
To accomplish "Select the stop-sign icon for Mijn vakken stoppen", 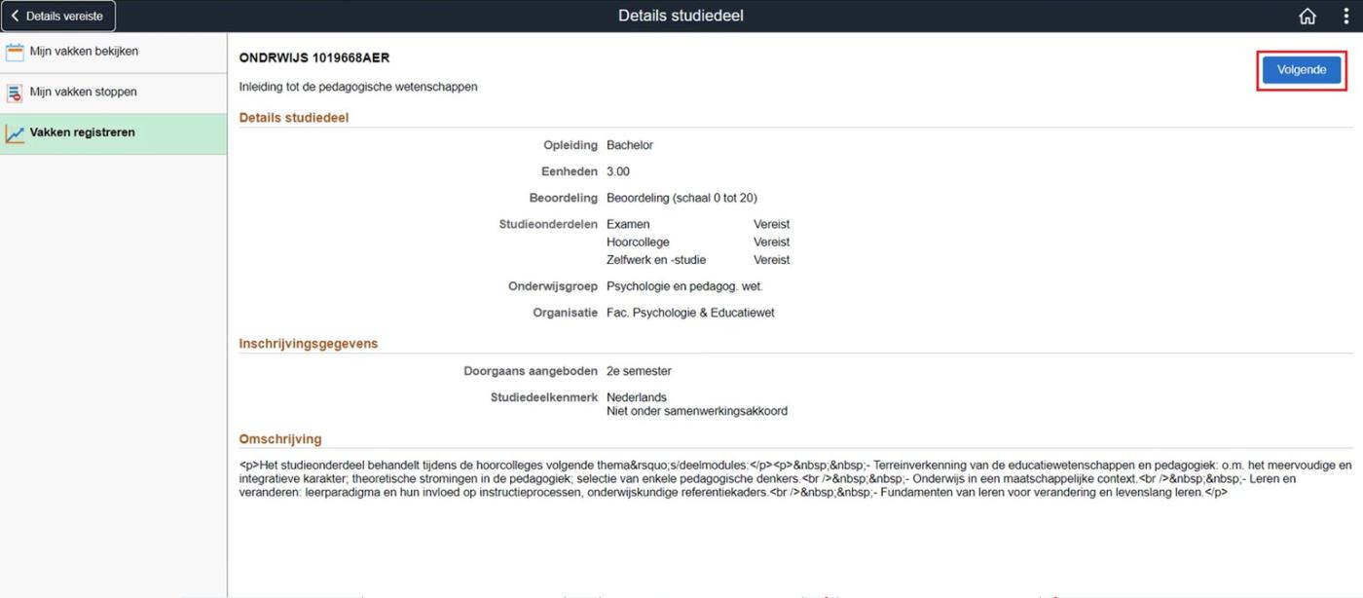I will pos(16,93).
